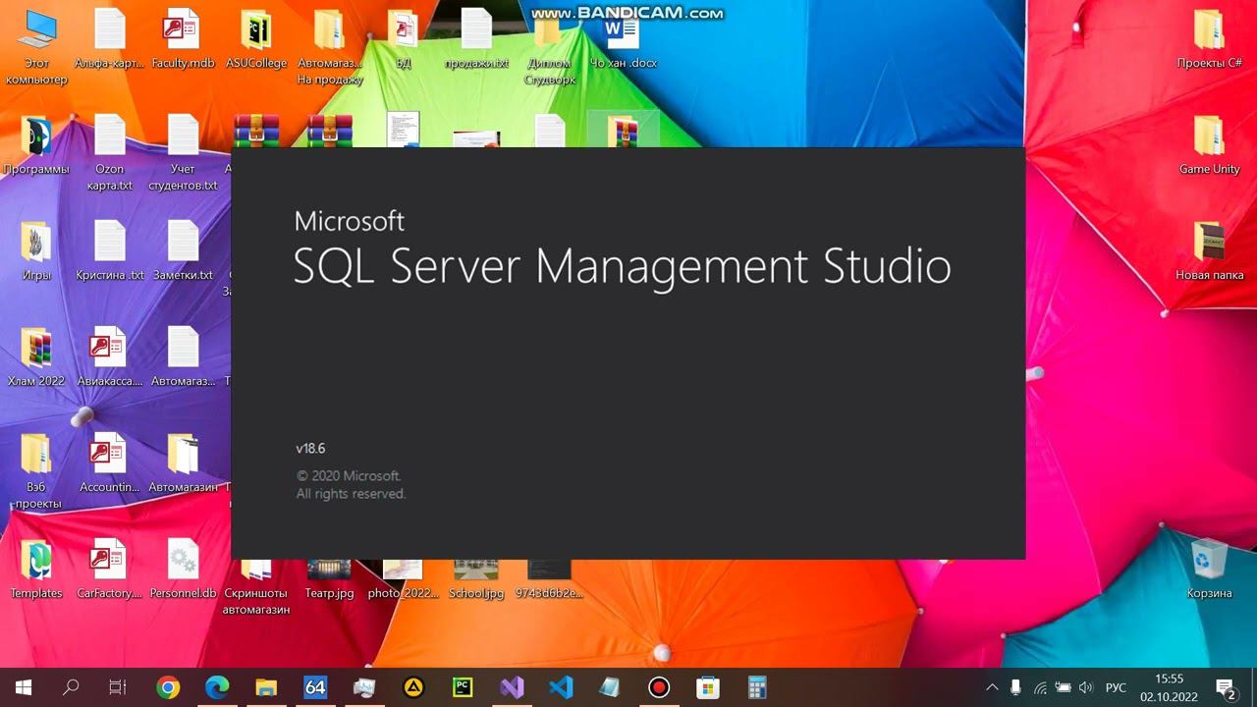1257x707 pixels.
Task: Select the Personnel.db file icon
Action: click(183, 570)
